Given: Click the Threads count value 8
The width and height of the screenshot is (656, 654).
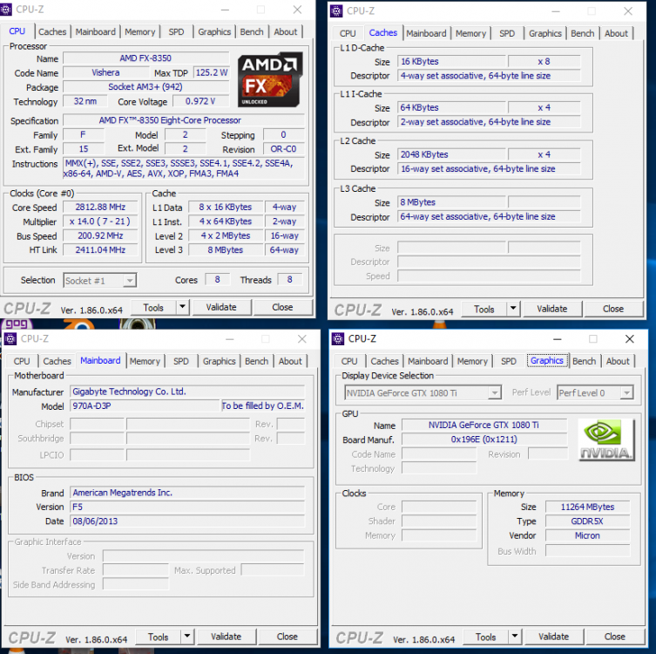Looking at the screenshot, I should (289, 279).
